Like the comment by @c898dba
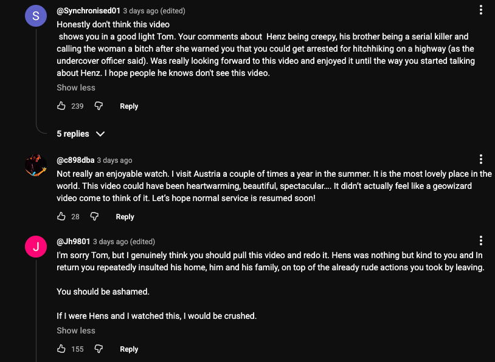The image size is (495, 362). [x=61, y=217]
